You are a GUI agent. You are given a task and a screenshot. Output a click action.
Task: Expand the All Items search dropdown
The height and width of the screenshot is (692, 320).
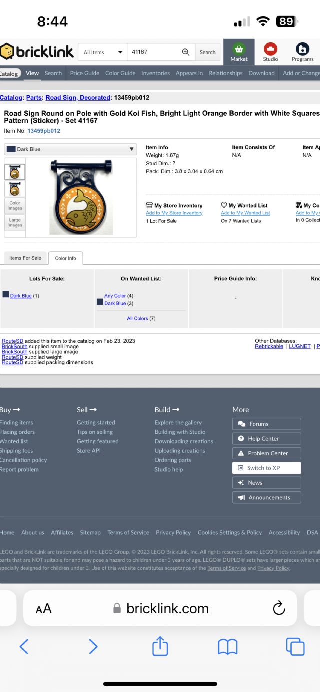[103, 52]
